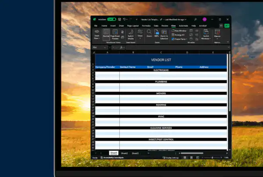Click Zoom to Selection icon
Viewport: 263px width, 177px height.
(x=164, y=34)
